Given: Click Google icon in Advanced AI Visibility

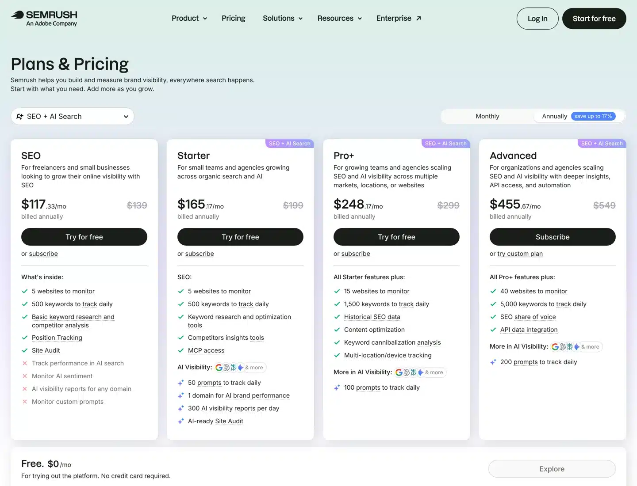Looking at the screenshot, I should point(555,347).
